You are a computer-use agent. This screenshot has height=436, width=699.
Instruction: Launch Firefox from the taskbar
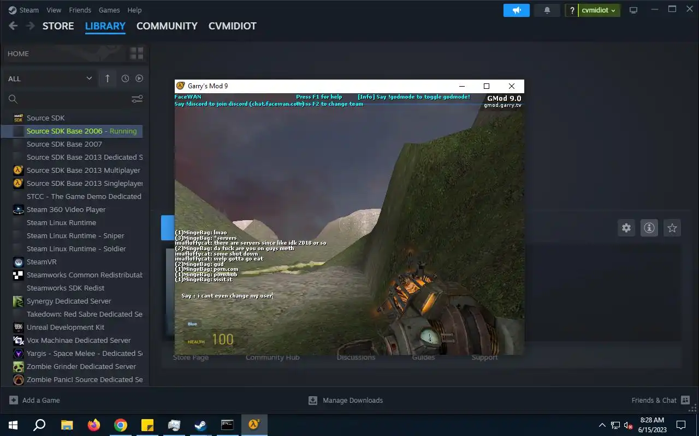[94, 425]
